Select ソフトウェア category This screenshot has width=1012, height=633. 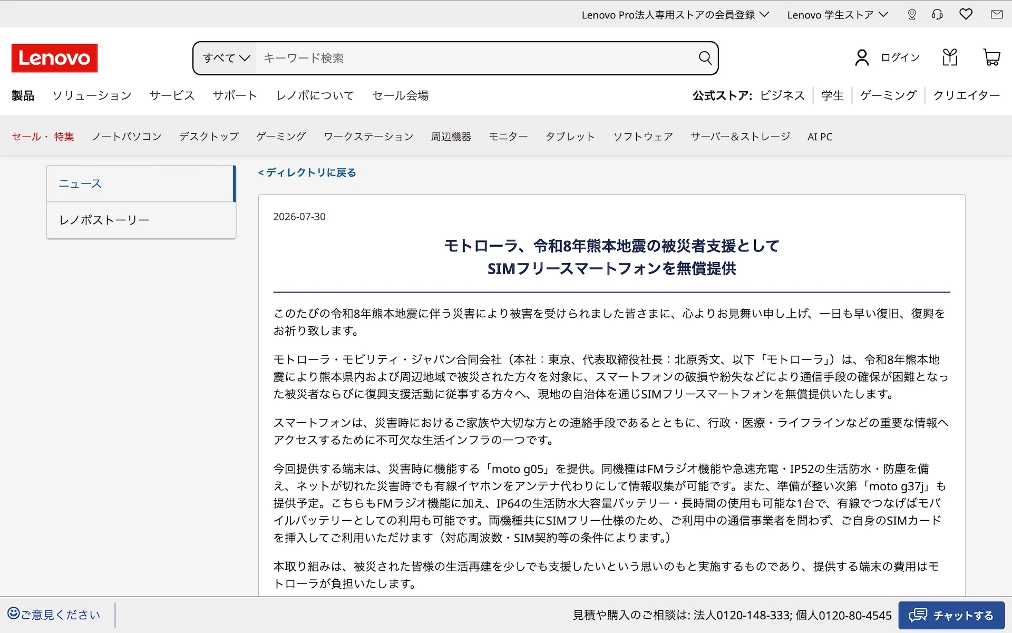(643, 137)
